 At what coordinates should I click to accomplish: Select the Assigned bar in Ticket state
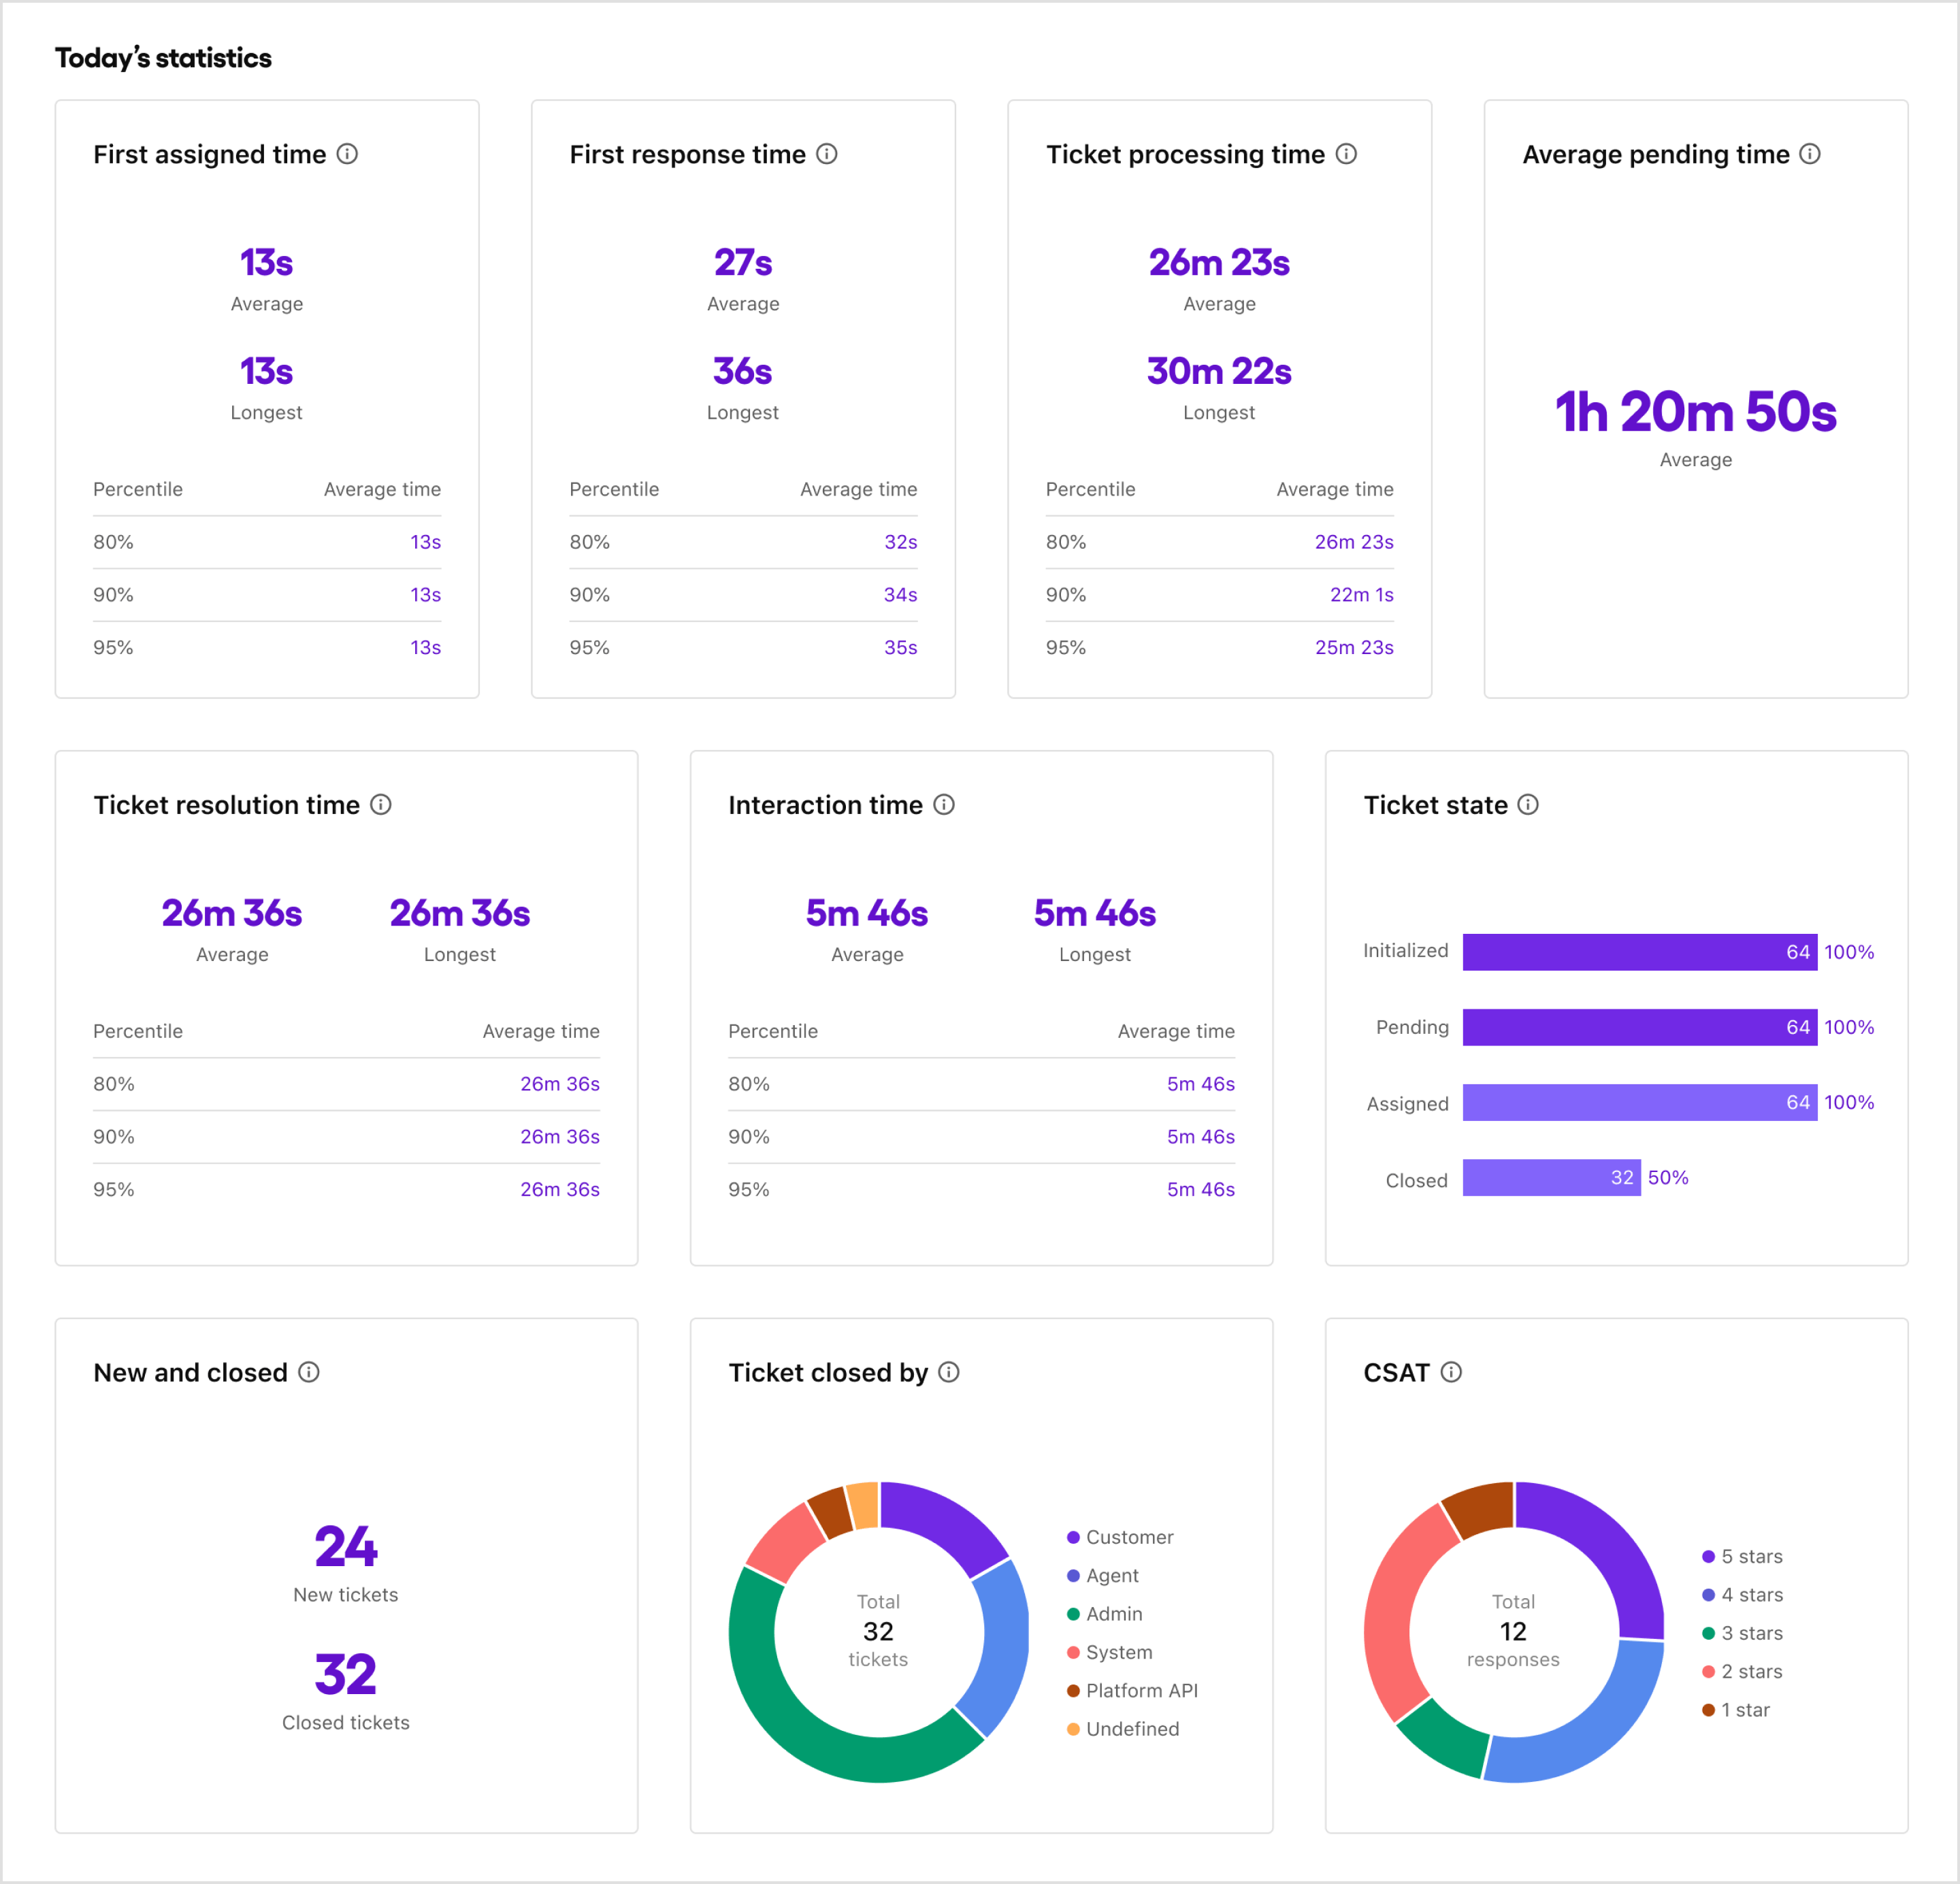click(1640, 1103)
